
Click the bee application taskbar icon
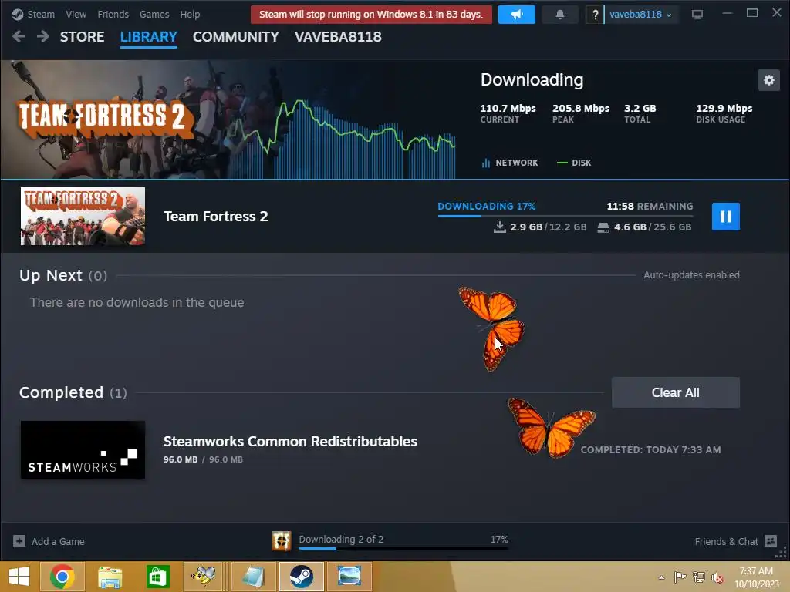point(204,577)
